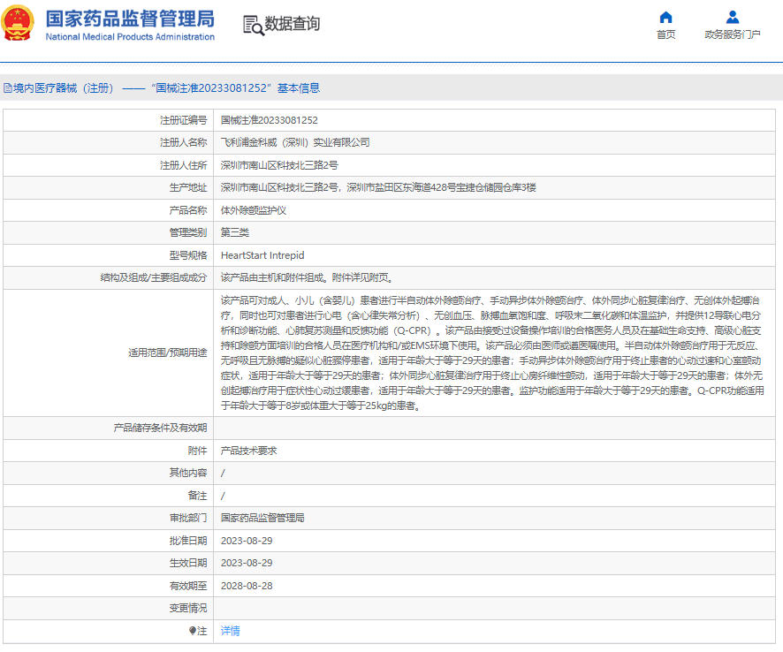Select model HeartStart Intrepid
This screenshot has height=652, width=783.
[262, 255]
